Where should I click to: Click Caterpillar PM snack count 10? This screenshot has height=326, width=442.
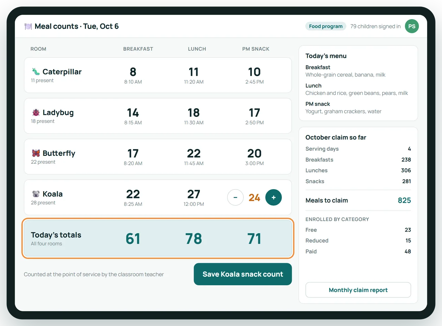[254, 72]
